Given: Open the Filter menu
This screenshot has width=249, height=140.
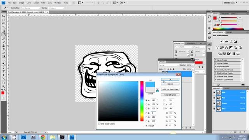Looking at the screenshot, I should click(x=43, y=3).
